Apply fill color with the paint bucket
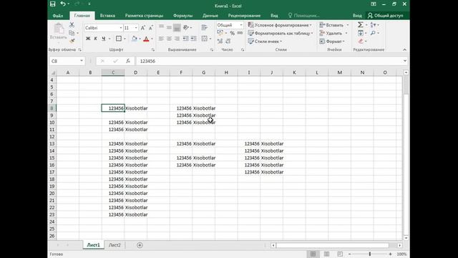 coord(134,39)
